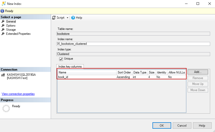Click inside the Index name field
The image size is (215, 132).
pyautogui.click(x=133, y=44)
